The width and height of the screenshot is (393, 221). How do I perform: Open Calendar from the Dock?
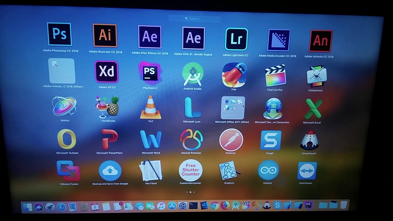tap(95, 207)
